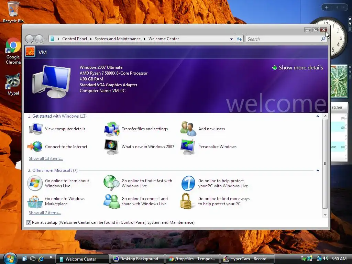Open Go online to learn about Windows Live
This screenshot has width=352, height=264.
coord(58,183)
